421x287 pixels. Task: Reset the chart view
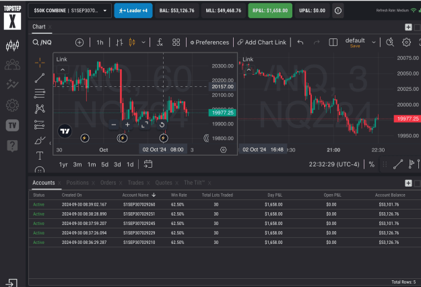click(162, 125)
